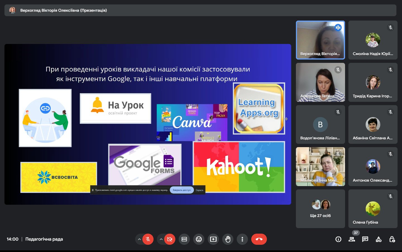Image resolution: width=402 pixels, height=252 pixels.
Task: Turn on the camera button
Action: [x=170, y=239]
